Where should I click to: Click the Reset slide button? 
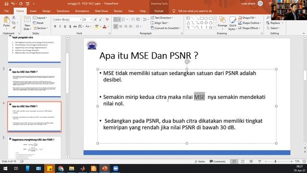tap(38, 23)
